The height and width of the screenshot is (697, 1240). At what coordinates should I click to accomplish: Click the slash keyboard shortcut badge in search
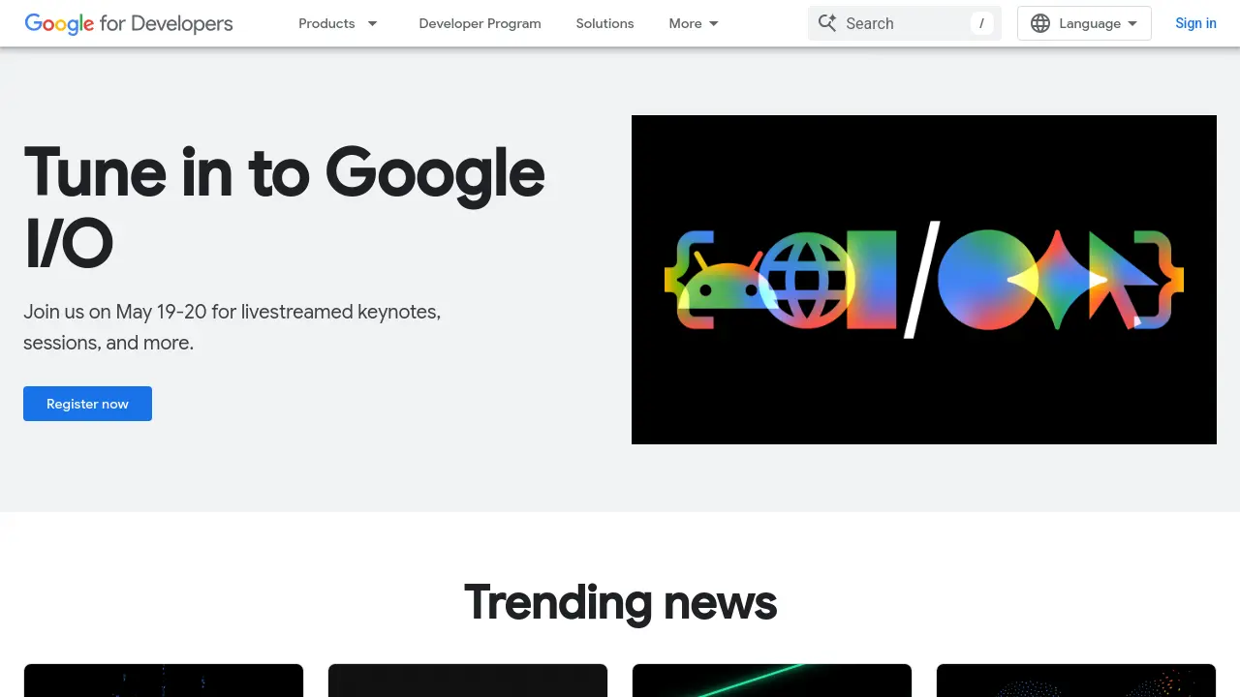click(x=981, y=23)
